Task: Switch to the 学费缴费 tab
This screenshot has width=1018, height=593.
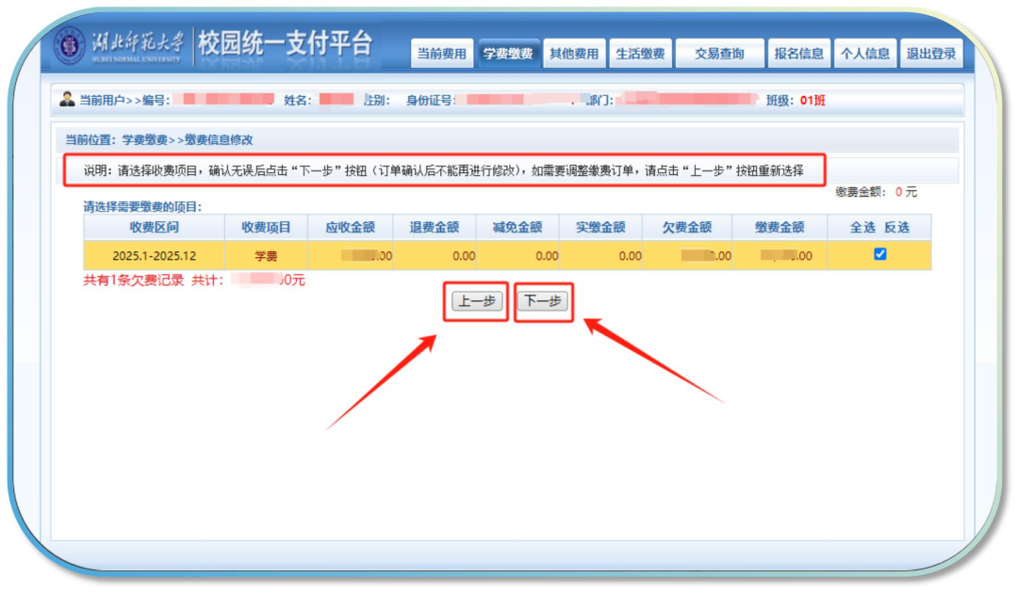Action: pos(508,53)
